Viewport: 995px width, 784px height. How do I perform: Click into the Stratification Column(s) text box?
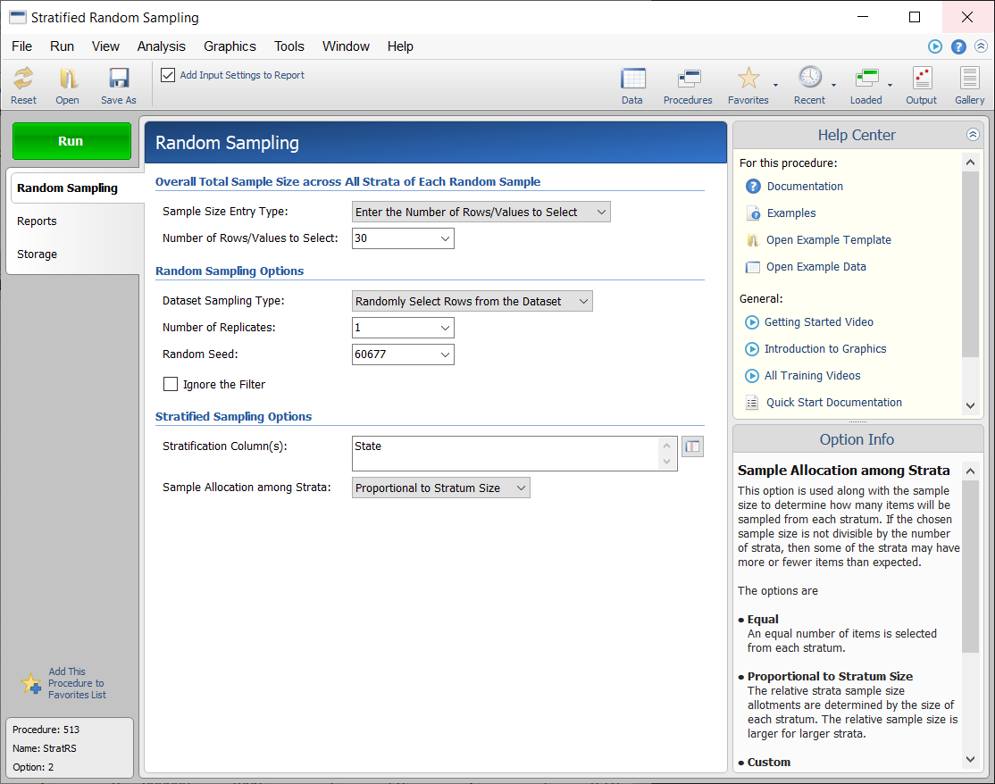pos(505,453)
